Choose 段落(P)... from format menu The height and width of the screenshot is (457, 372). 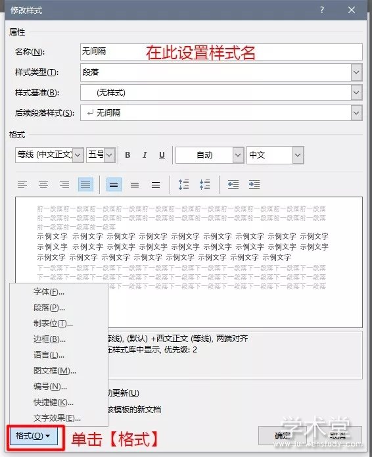pyautogui.click(x=49, y=308)
